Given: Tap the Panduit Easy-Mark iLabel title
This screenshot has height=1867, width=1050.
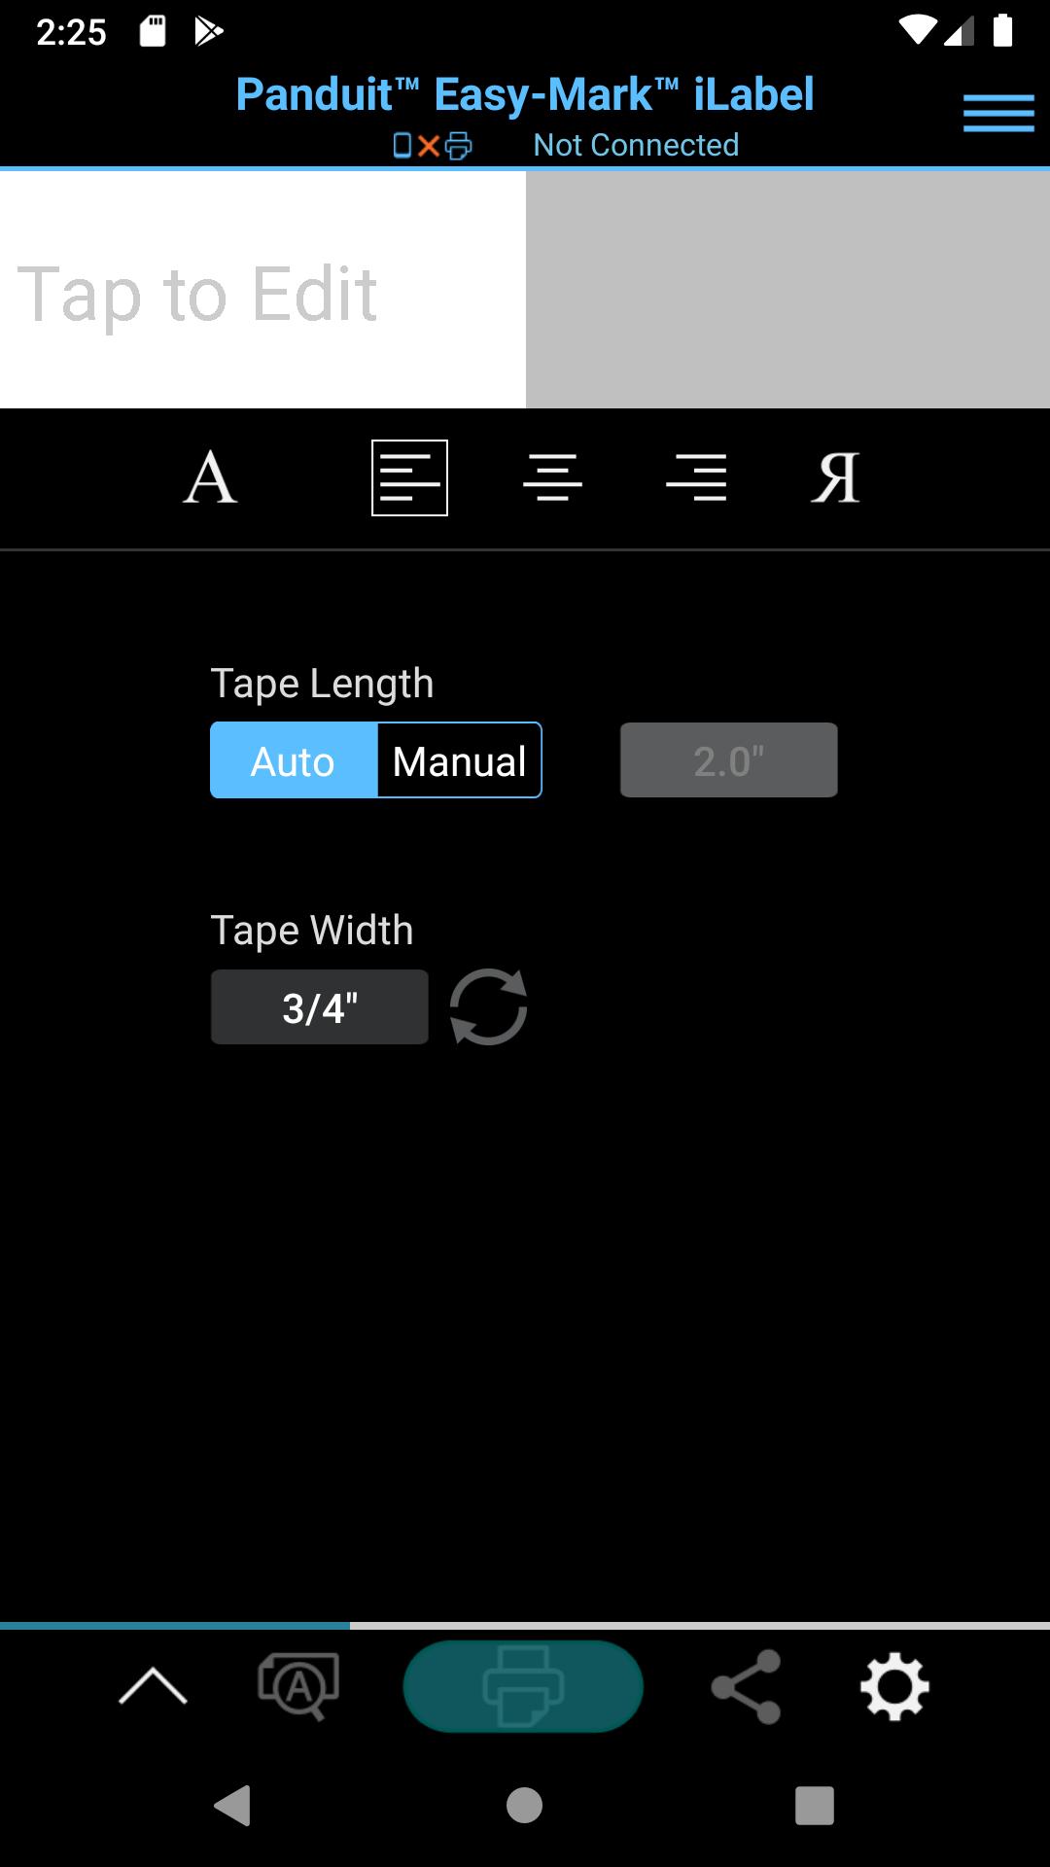Looking at the screenshot, I should [x=525, y=94].
